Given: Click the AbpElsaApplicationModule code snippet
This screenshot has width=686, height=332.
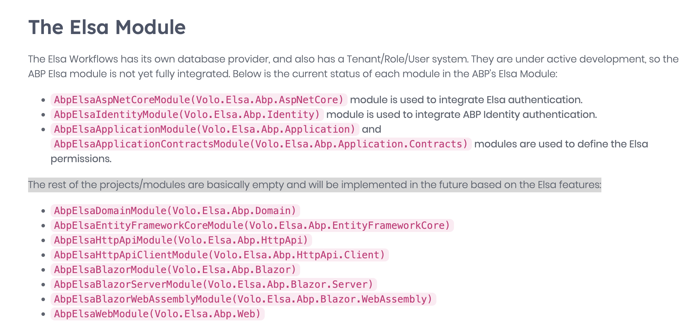Looking at the screenshot, I should tap(205, 130).
